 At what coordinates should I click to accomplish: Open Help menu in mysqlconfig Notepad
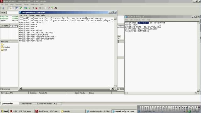(43, 15)
